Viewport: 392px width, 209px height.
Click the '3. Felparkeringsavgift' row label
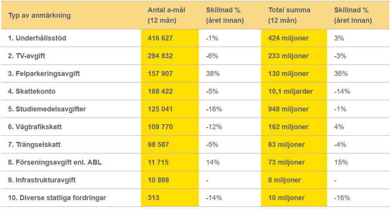44,74
